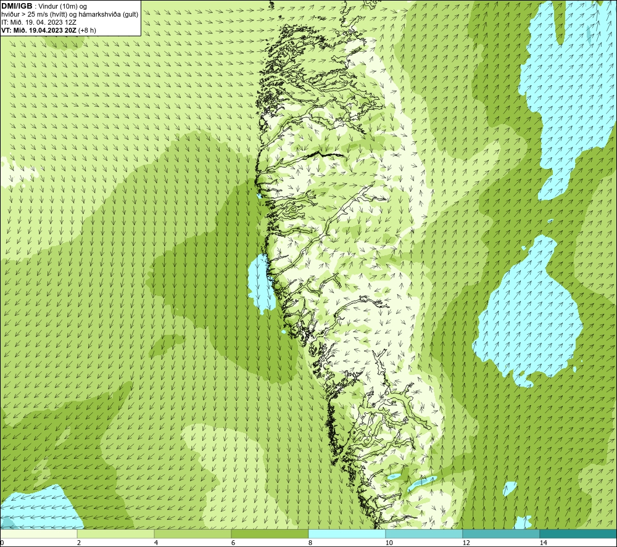Click the legend scale label '14'
Viewport: 617px width, 547px height.
point(543,543)
